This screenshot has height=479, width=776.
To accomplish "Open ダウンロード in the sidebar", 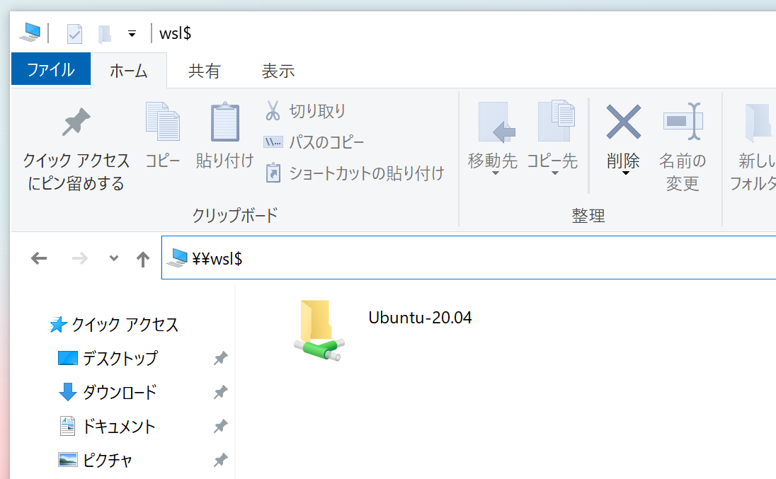I will 119,392.
